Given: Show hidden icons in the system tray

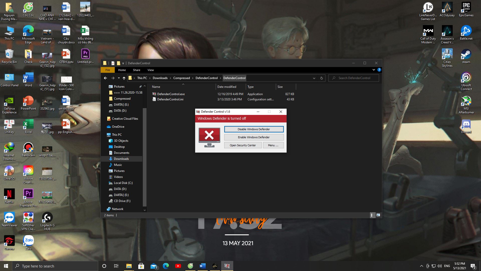Looking at the screenshot, I should click(x=421, y=266).
